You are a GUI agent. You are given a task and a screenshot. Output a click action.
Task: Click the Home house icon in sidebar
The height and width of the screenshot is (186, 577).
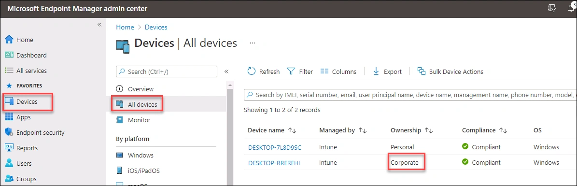click(9, 40)
